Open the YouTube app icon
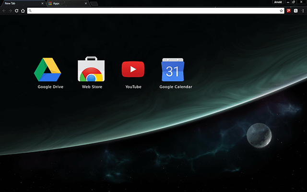The height and width of the screenshot is (192, 307). point(133,70)
